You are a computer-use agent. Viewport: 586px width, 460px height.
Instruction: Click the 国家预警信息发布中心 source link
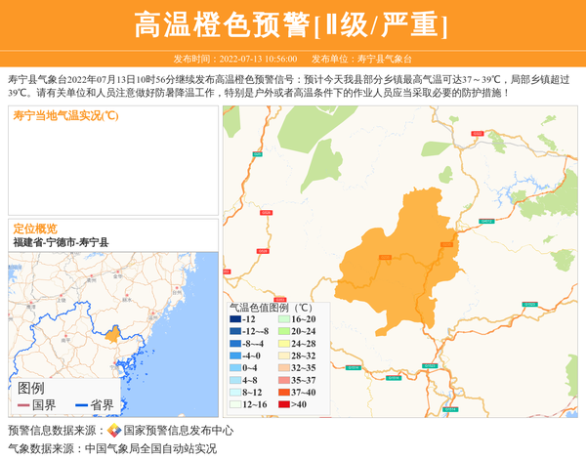tap(178, 431)
